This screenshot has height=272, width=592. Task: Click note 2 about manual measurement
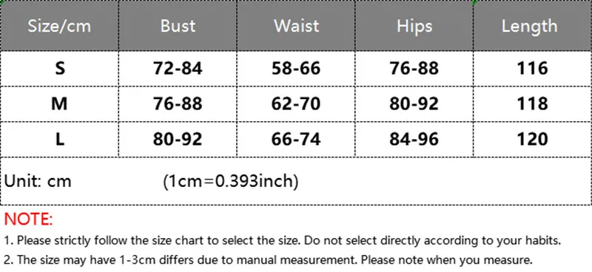click(x=268, y=260)
